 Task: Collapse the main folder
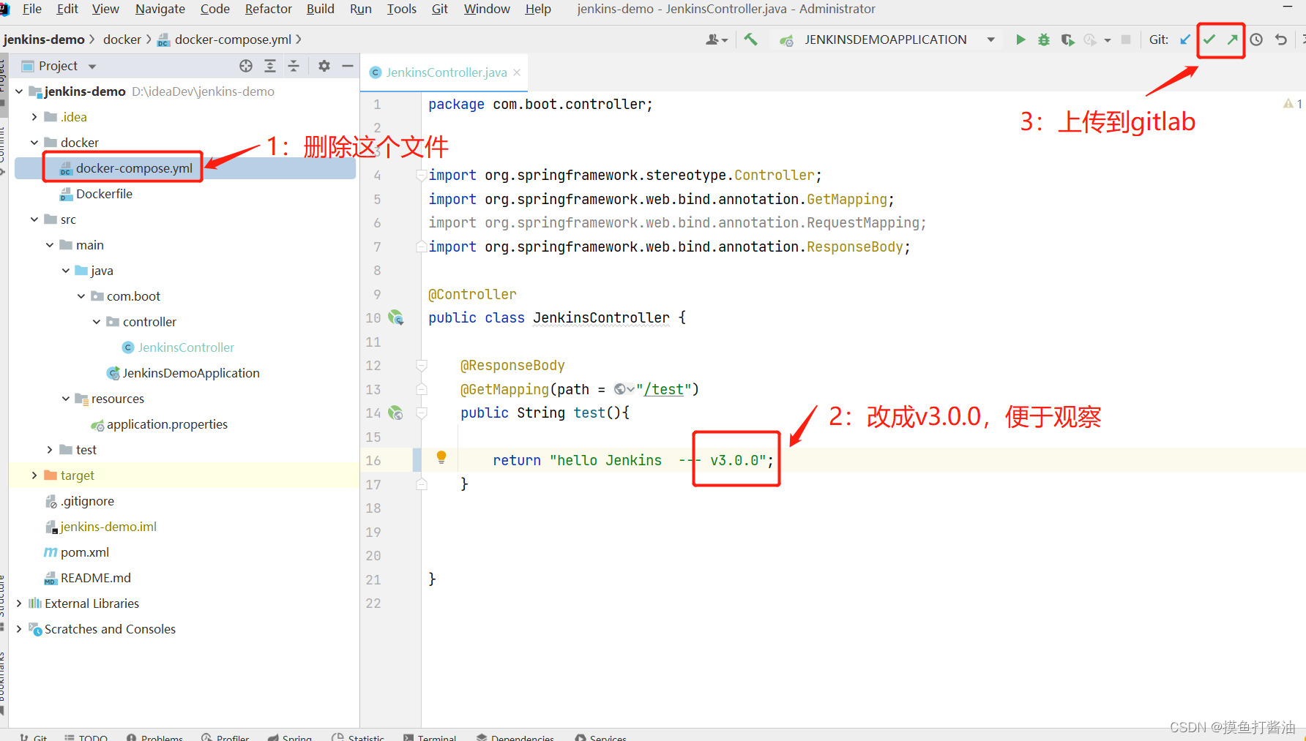[50, 245]
